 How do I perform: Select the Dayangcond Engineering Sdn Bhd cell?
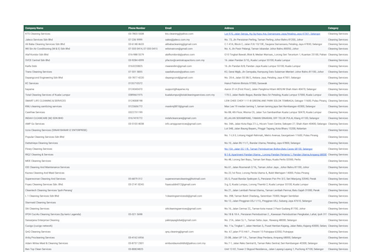(44, 77)
